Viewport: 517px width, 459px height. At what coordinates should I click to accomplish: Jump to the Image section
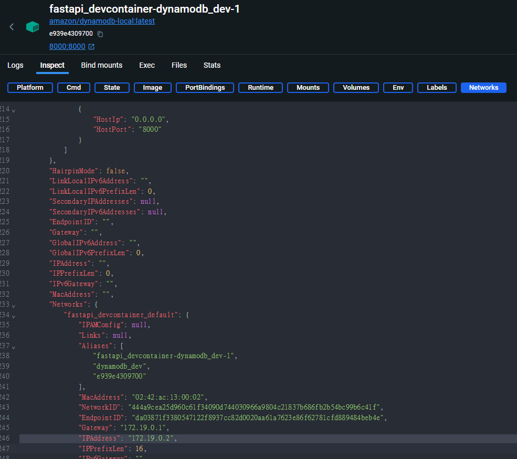pyautogui.click(x=152, y=88)
